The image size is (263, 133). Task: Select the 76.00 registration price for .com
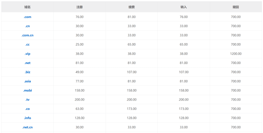(80, 17)
